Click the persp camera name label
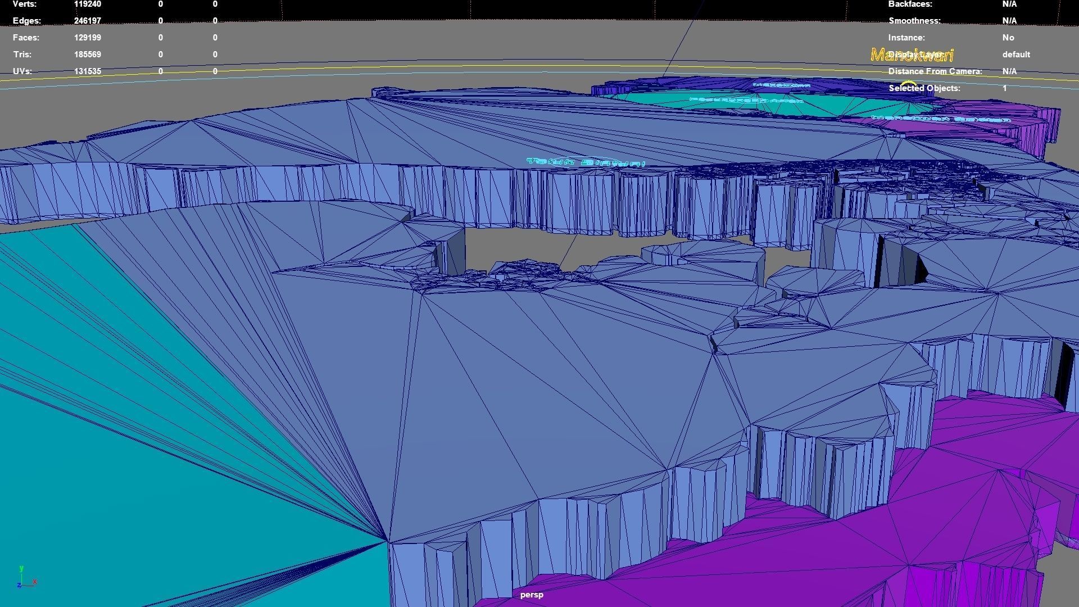 (531, 595)
